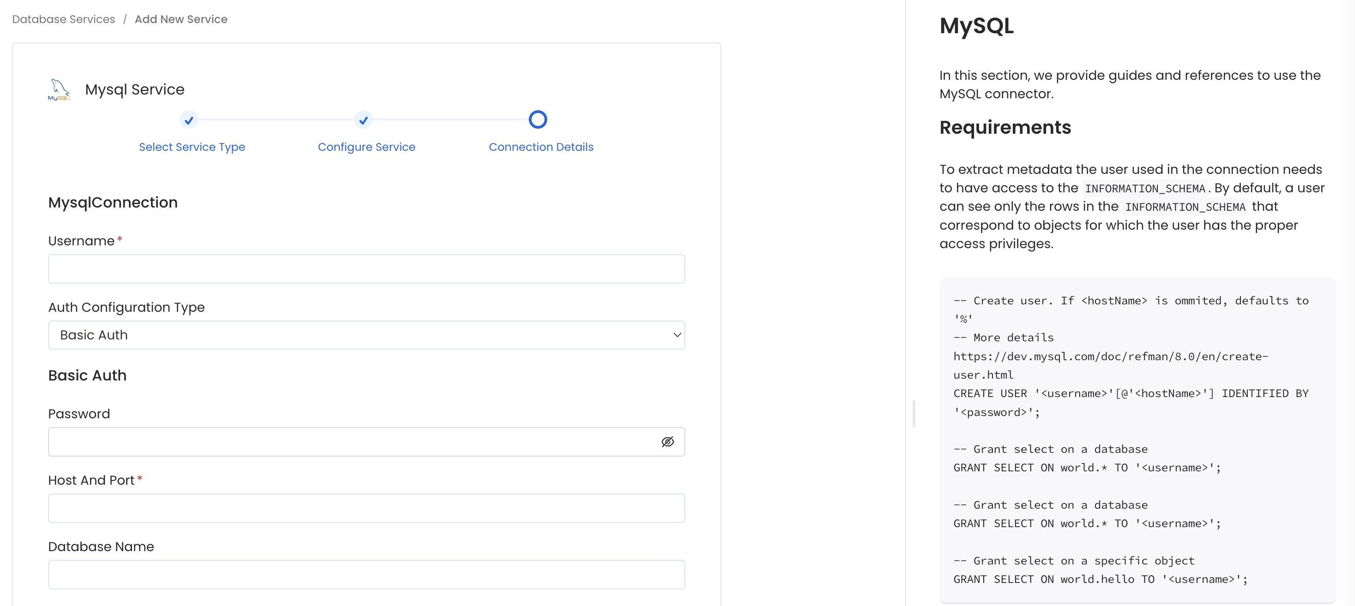Click the Configure Service checkmark icon

click(x=363, y=120)
